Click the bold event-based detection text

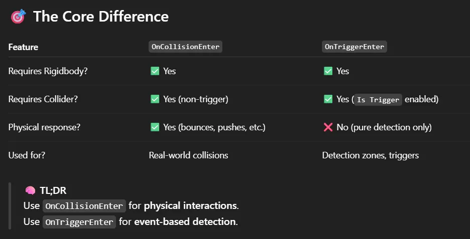[x=185, y=221]
